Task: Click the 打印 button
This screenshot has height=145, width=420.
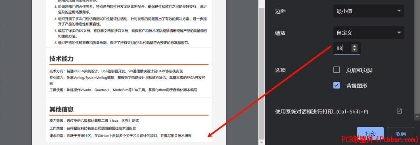Action: click(370, 134)
